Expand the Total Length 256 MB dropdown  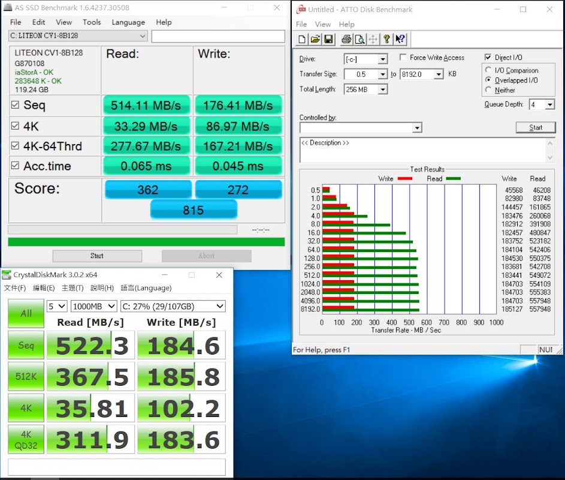382,89
